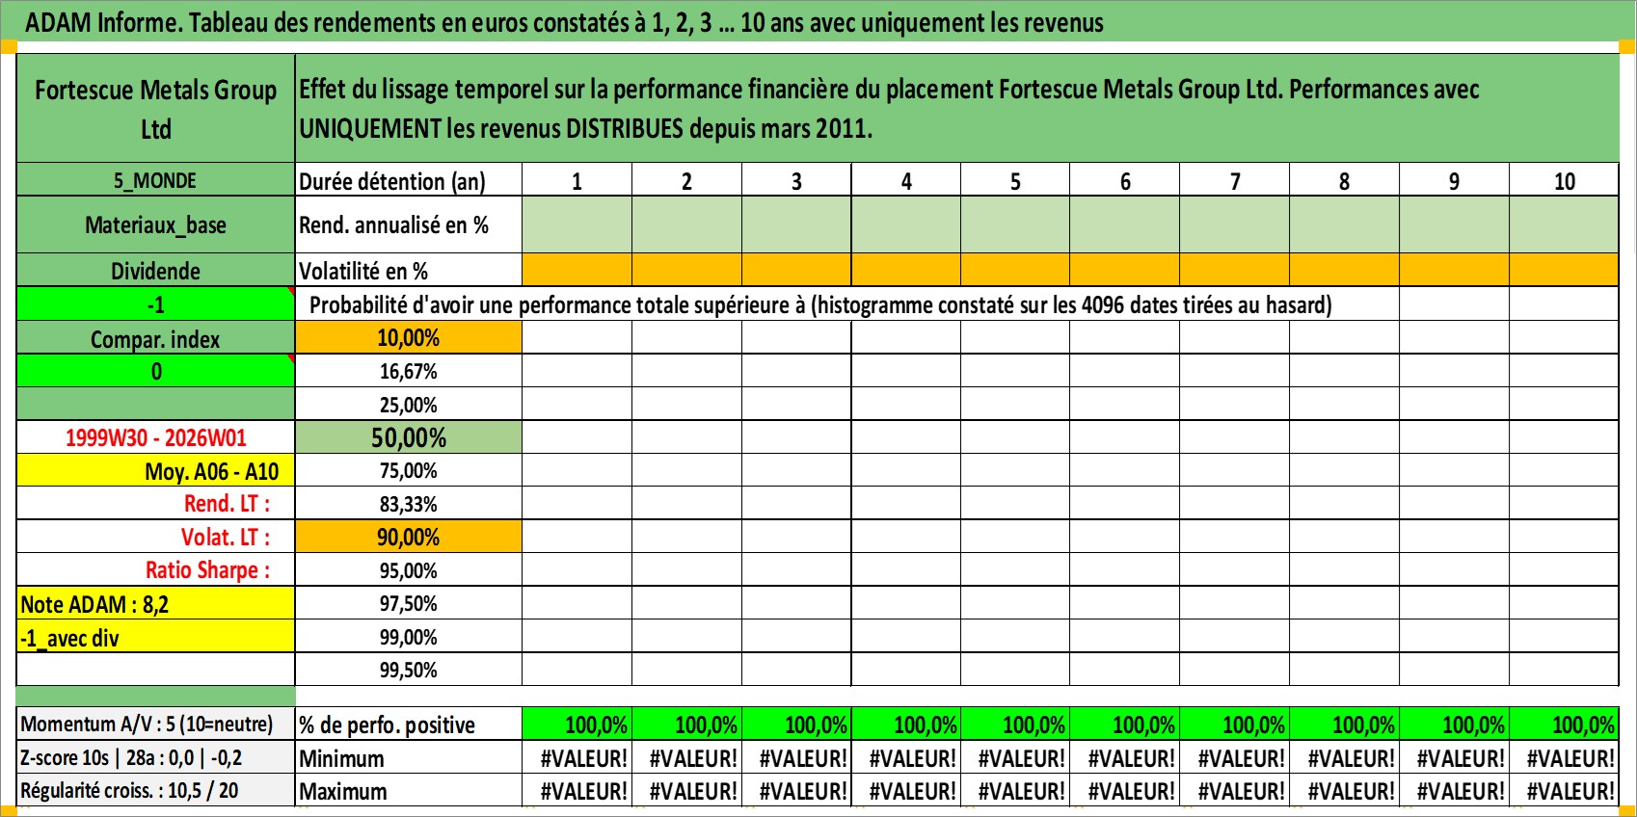The height and width of the screenshot is (817, 1637).
Task: Click the orange Volatilité cell under year 10
Action: coord(1564,270)
